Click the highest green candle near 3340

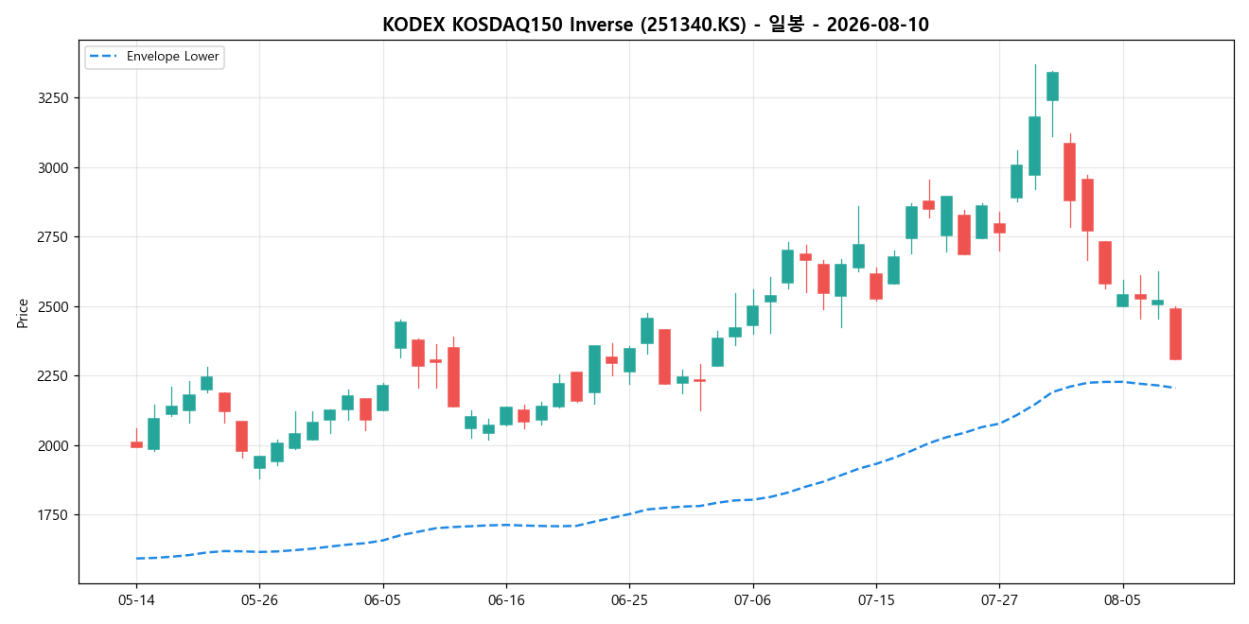pyautogui.click(x=1052, y=86)
